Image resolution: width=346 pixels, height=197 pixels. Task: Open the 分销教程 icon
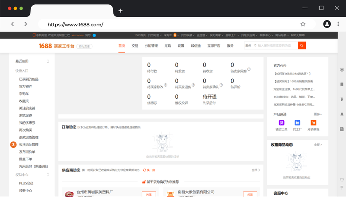pyautogui.click(x=313, y=123)
